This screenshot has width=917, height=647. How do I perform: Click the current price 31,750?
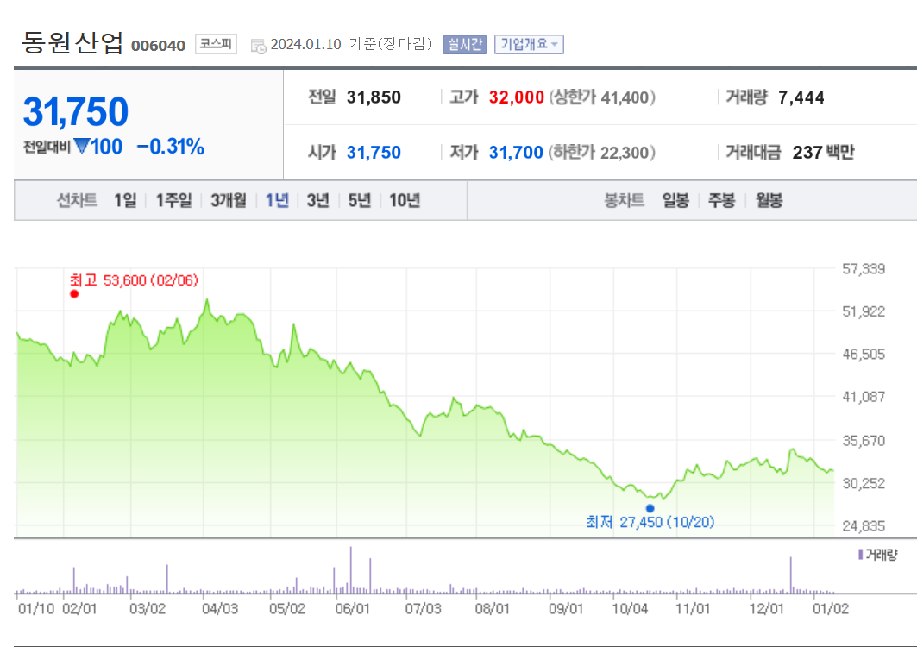(x=75, y=111)
